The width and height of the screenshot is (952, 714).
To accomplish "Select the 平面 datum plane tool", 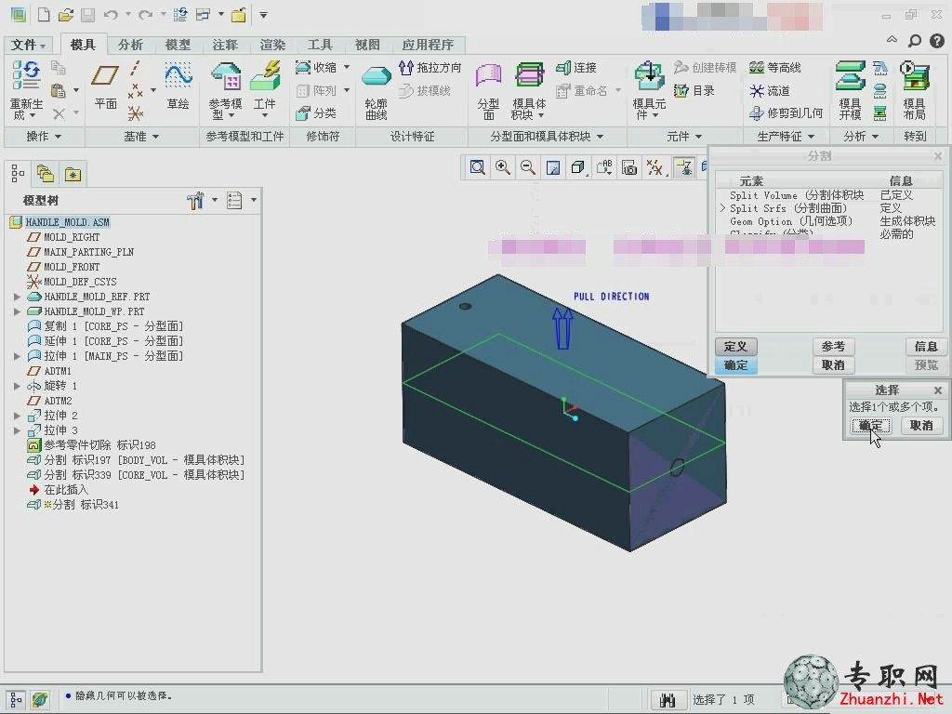I will click(x=105, y=86).
